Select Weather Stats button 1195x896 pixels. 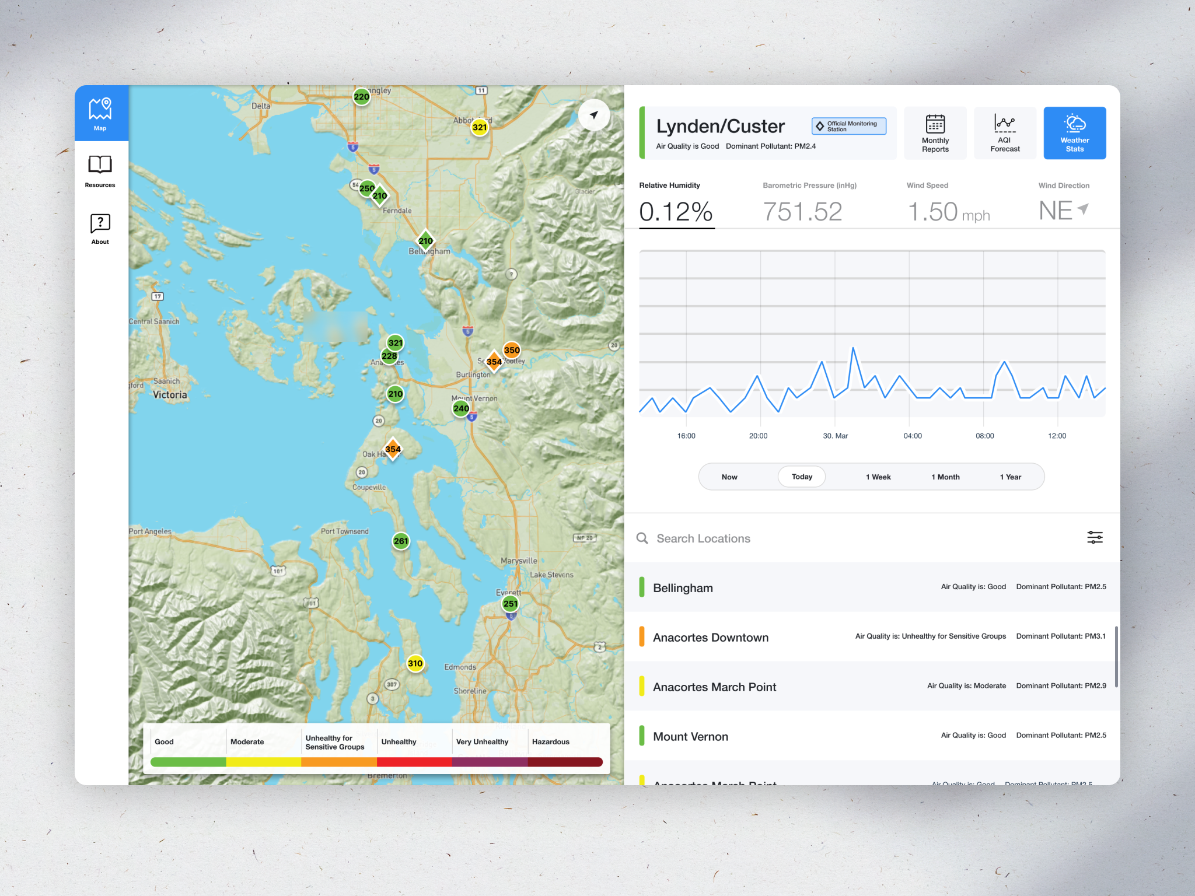coord(1075,133)
